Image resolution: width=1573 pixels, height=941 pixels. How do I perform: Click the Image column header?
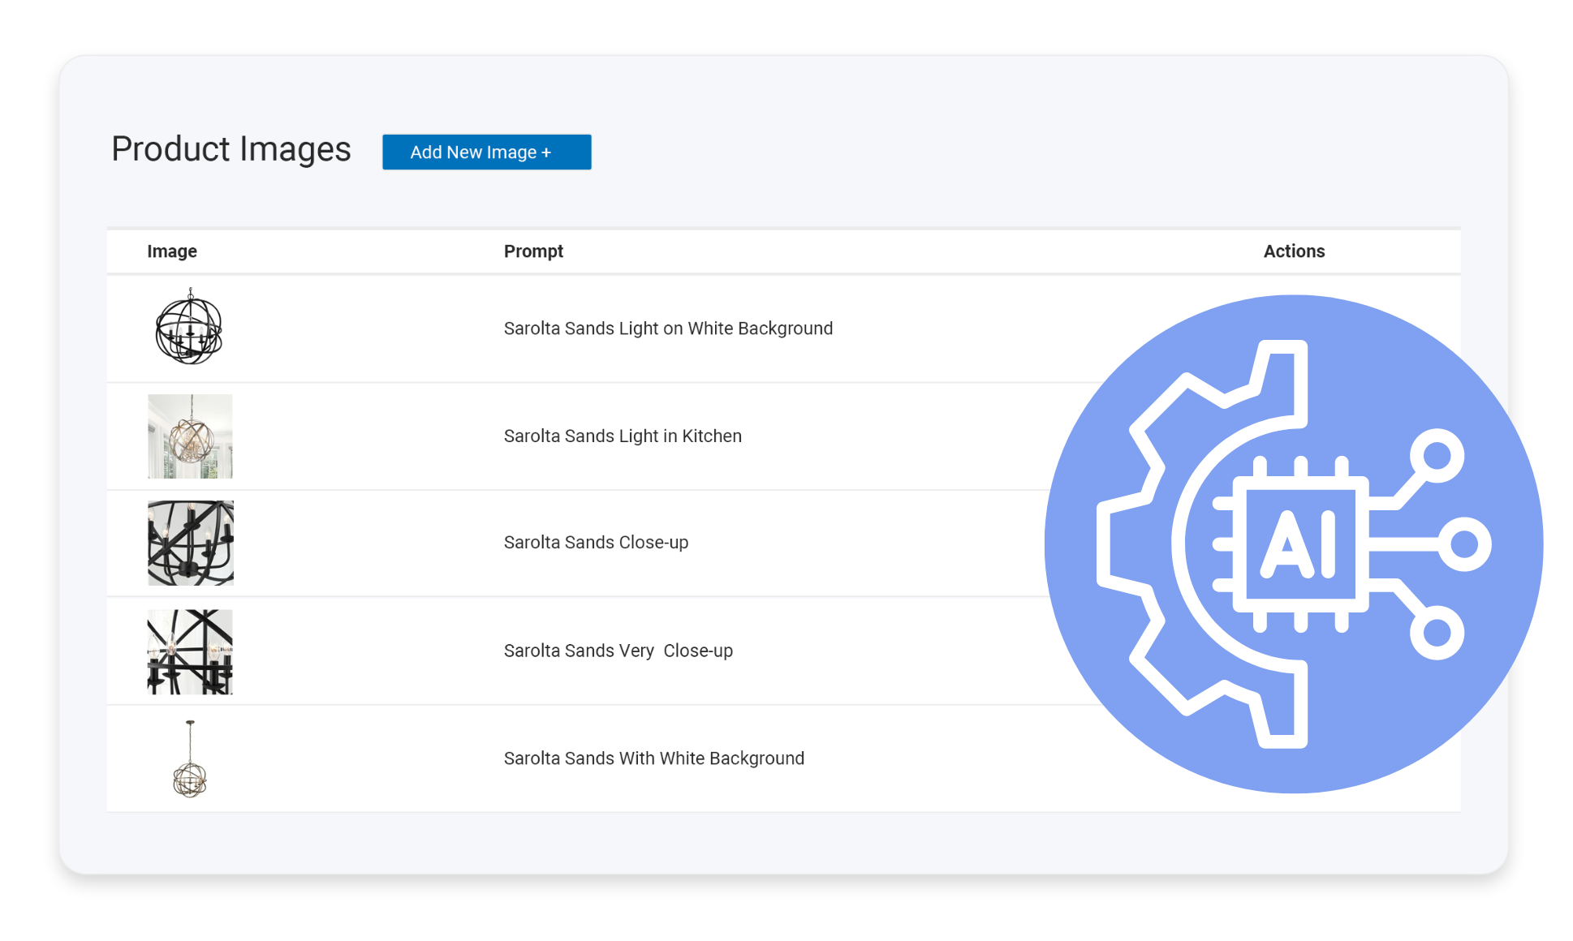(172, 251)
